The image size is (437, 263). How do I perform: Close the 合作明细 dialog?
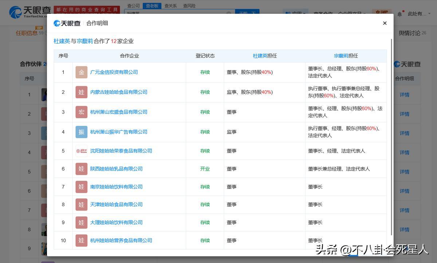(x=385, y=23)
